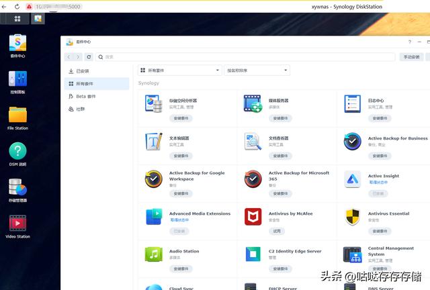Open the DSM main menu grid
The width and height of the screenshot is (430, 290).
[17, 19]
